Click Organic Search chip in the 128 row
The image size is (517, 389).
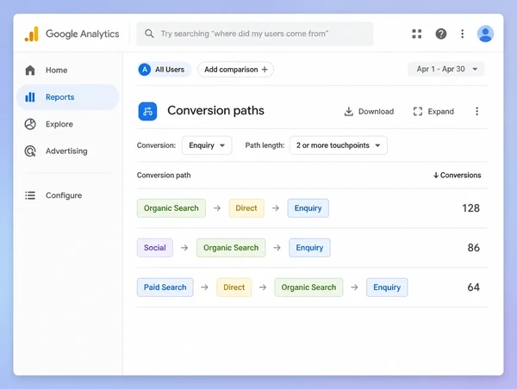pos(171,208)
